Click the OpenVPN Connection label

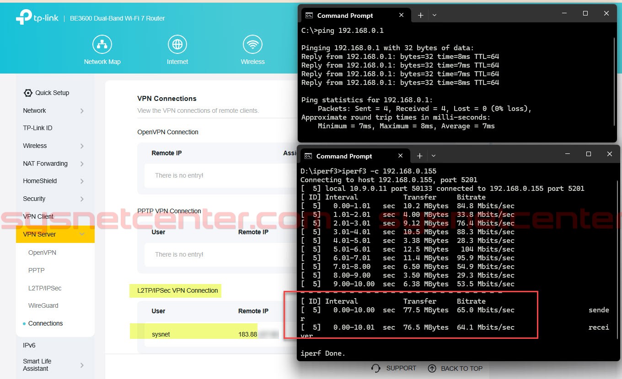[168, 132]
